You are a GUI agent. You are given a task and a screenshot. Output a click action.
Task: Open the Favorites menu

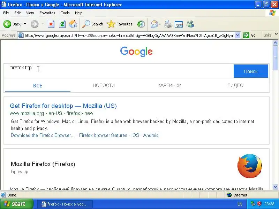47,13
